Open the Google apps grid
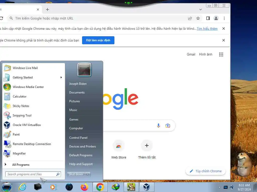This screenshot has width=257, height=192. point(221,54)
